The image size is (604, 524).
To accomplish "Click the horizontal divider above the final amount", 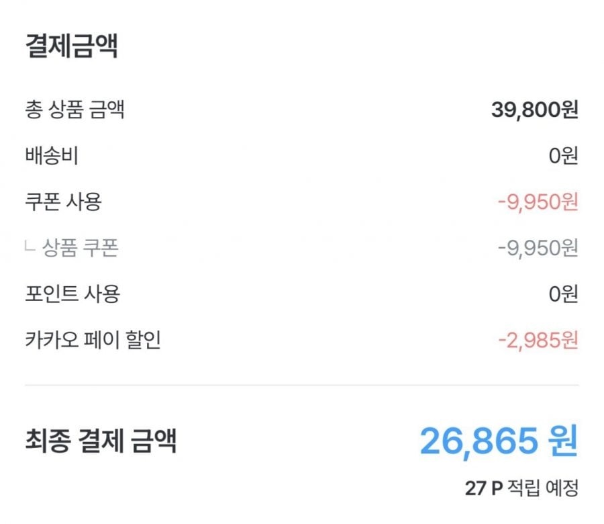I will point(301,386).
